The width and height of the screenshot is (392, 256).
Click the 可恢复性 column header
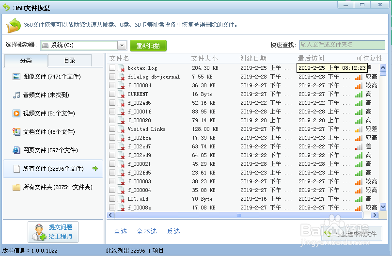click(x=369, y=59)
